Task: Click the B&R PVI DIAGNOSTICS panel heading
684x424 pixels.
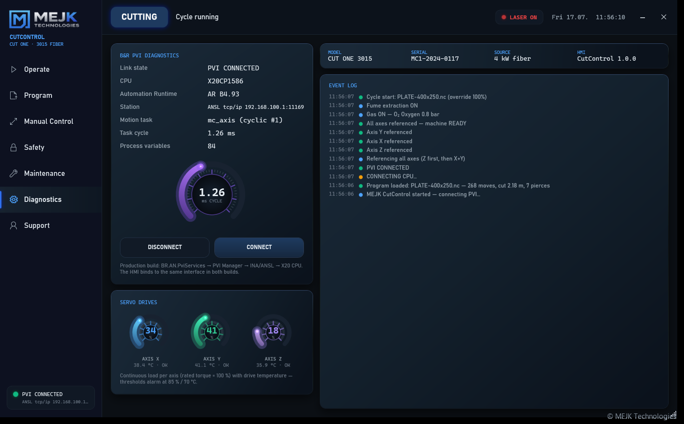Action: [x=149, y=55]
